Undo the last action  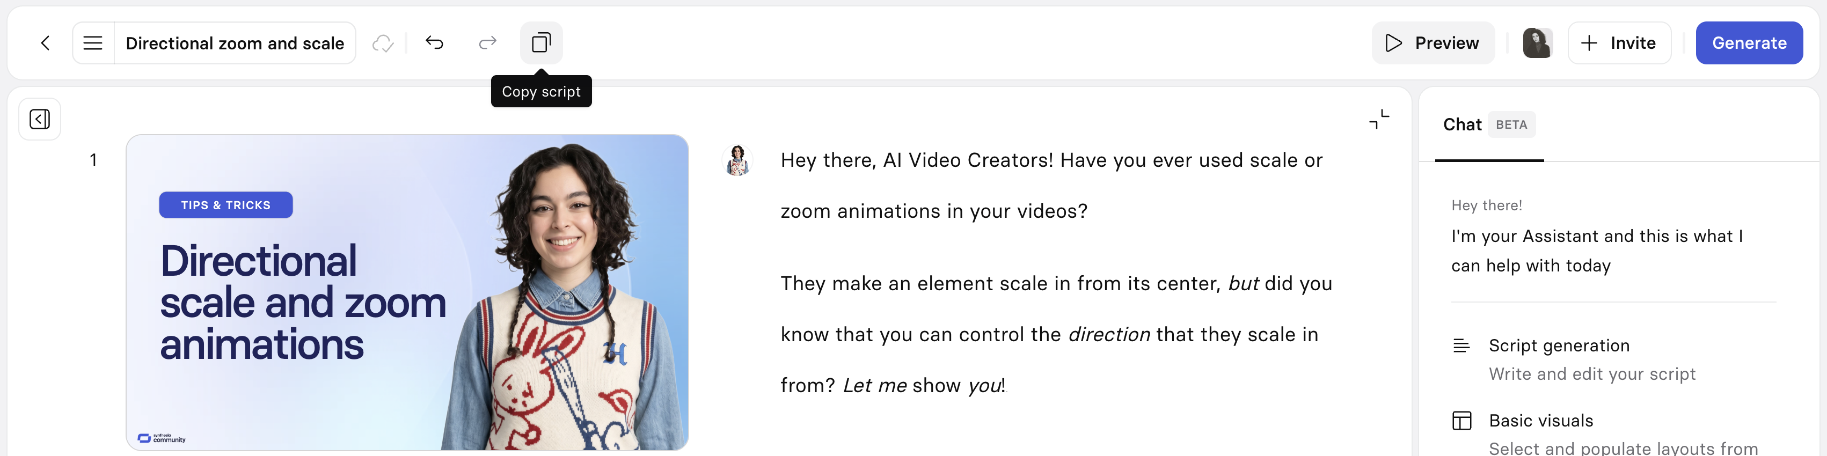tap(434, 43)
